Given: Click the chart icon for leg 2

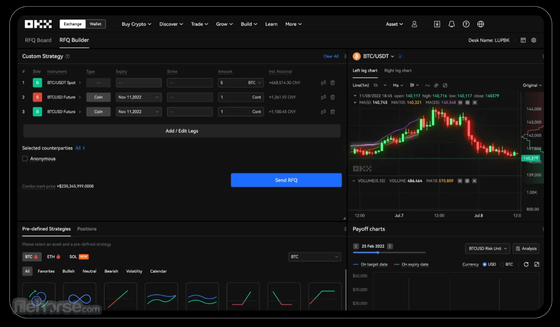Looking at the screenshot, I should tap(323, 97).
